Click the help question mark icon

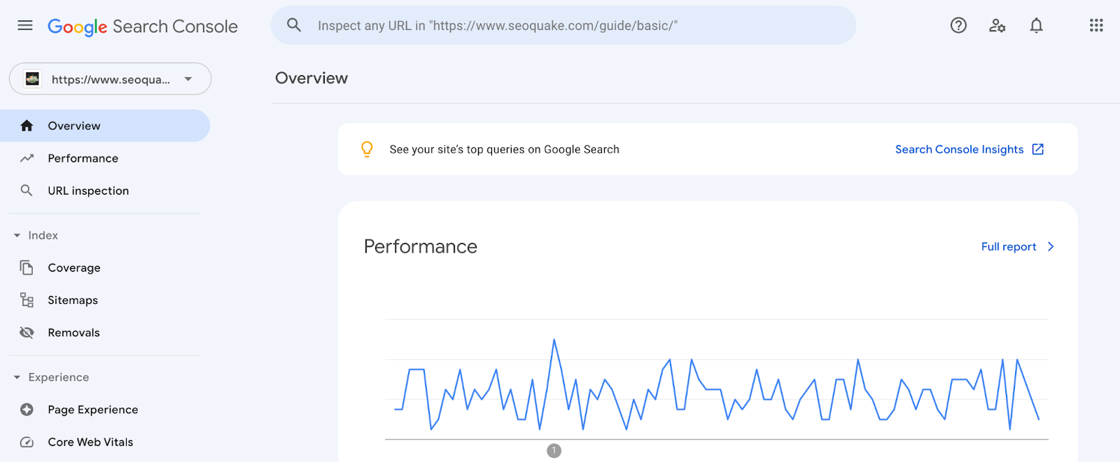[957, 25]
